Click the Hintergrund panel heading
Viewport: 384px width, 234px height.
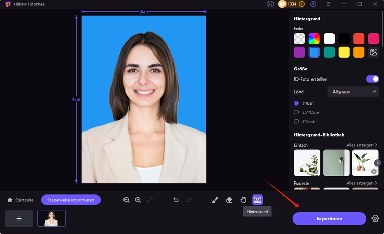point(307,19)
